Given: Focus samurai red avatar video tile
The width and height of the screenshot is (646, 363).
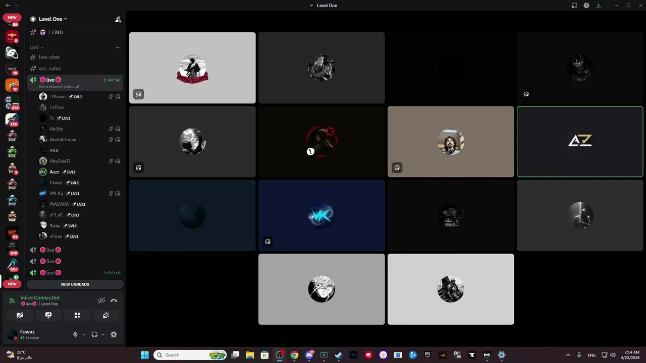Looking at the screenshot, I should tap(192, 68).
